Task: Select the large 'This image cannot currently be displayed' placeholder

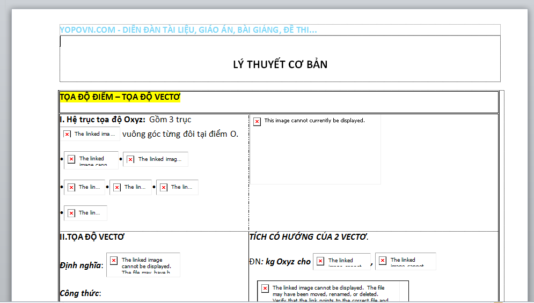Action: pos(316,150)
